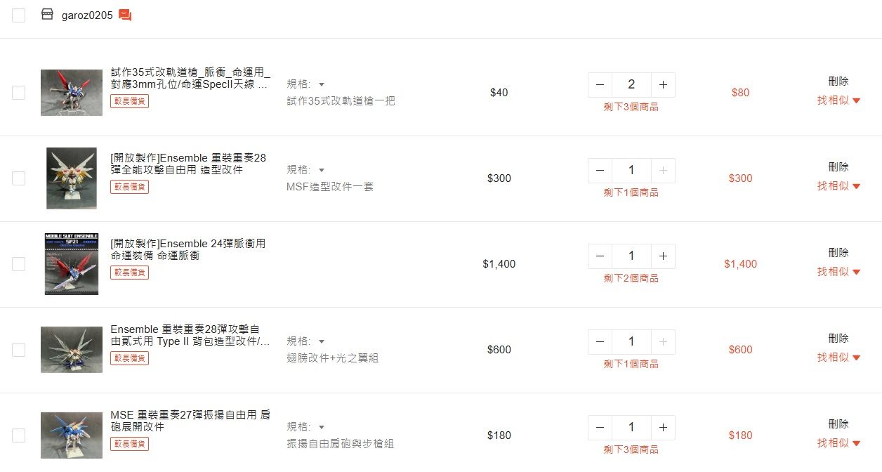Click 刪除 for the $600 item
The width and height of the screenshot is (882, 472).
[x=838, y=339]
